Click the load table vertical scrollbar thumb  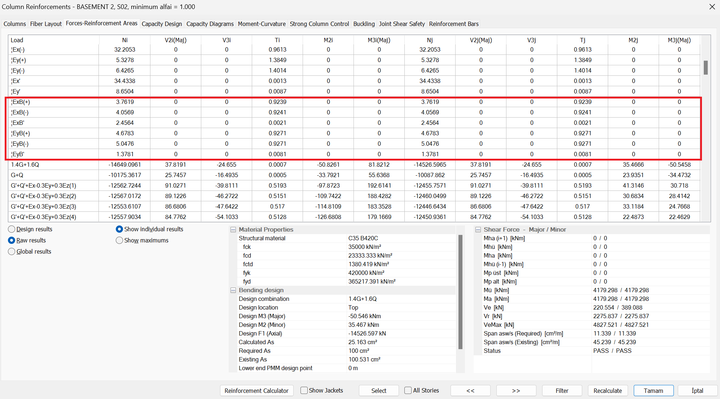click(706, 67)
